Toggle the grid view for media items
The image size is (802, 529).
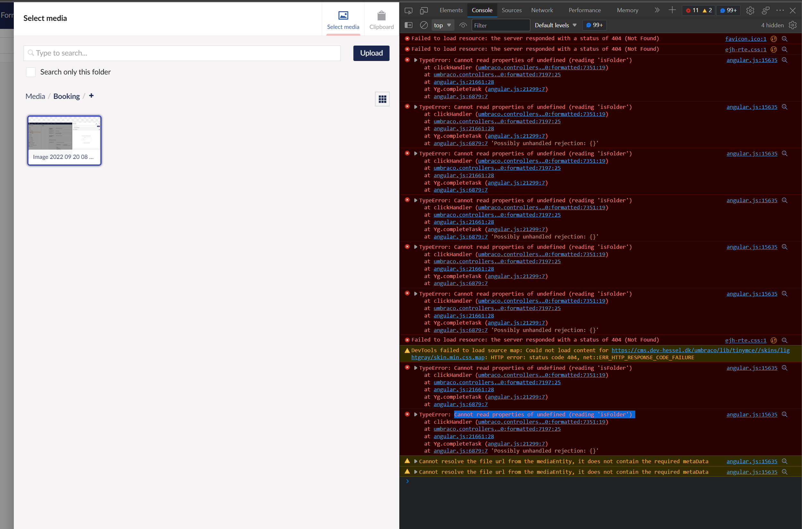382,99
